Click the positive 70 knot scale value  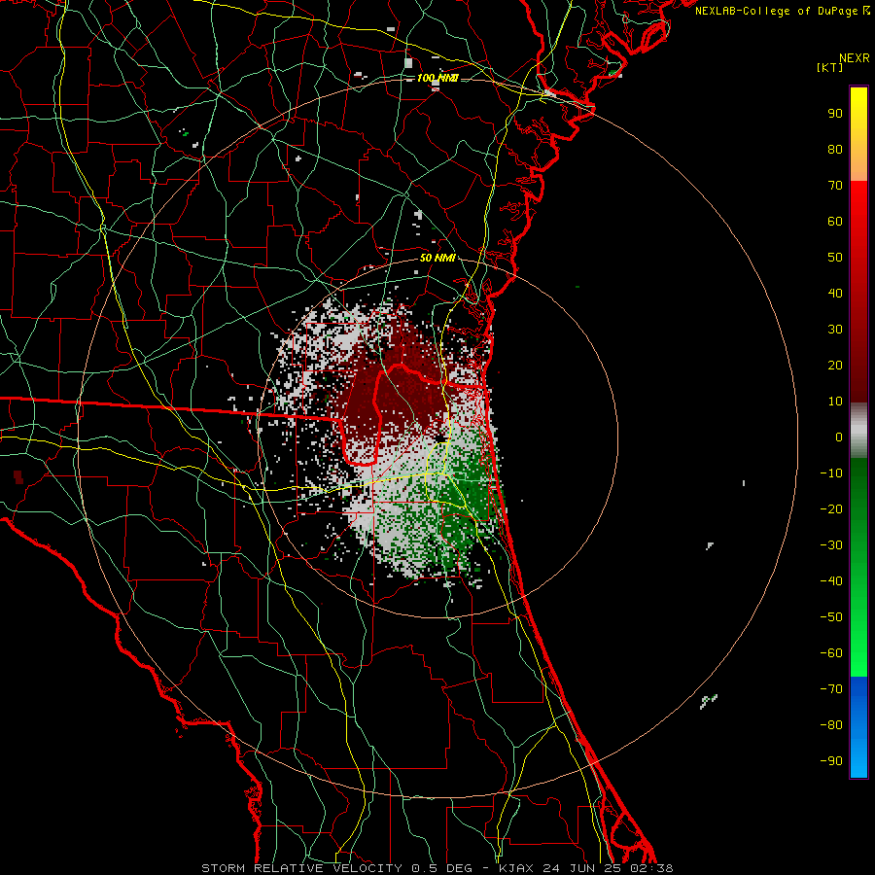pyautogui.click(x=835, y=186)
